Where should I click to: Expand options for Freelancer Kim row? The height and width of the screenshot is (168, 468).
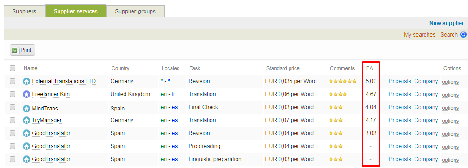tap(450, 95)
